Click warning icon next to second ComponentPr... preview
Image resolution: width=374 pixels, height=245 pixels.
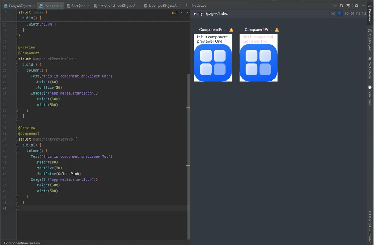[x=277, y=30]
